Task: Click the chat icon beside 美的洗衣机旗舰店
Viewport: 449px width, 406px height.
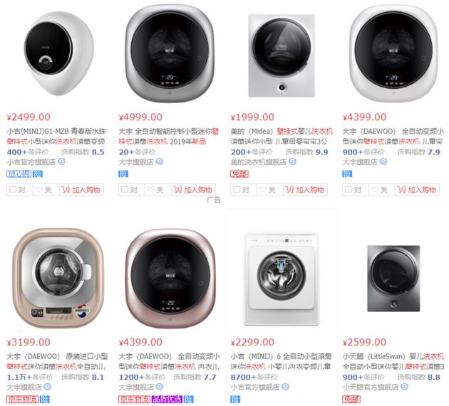Action: tap(292, 161)
